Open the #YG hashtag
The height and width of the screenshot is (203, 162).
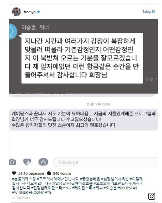[48, 192]
